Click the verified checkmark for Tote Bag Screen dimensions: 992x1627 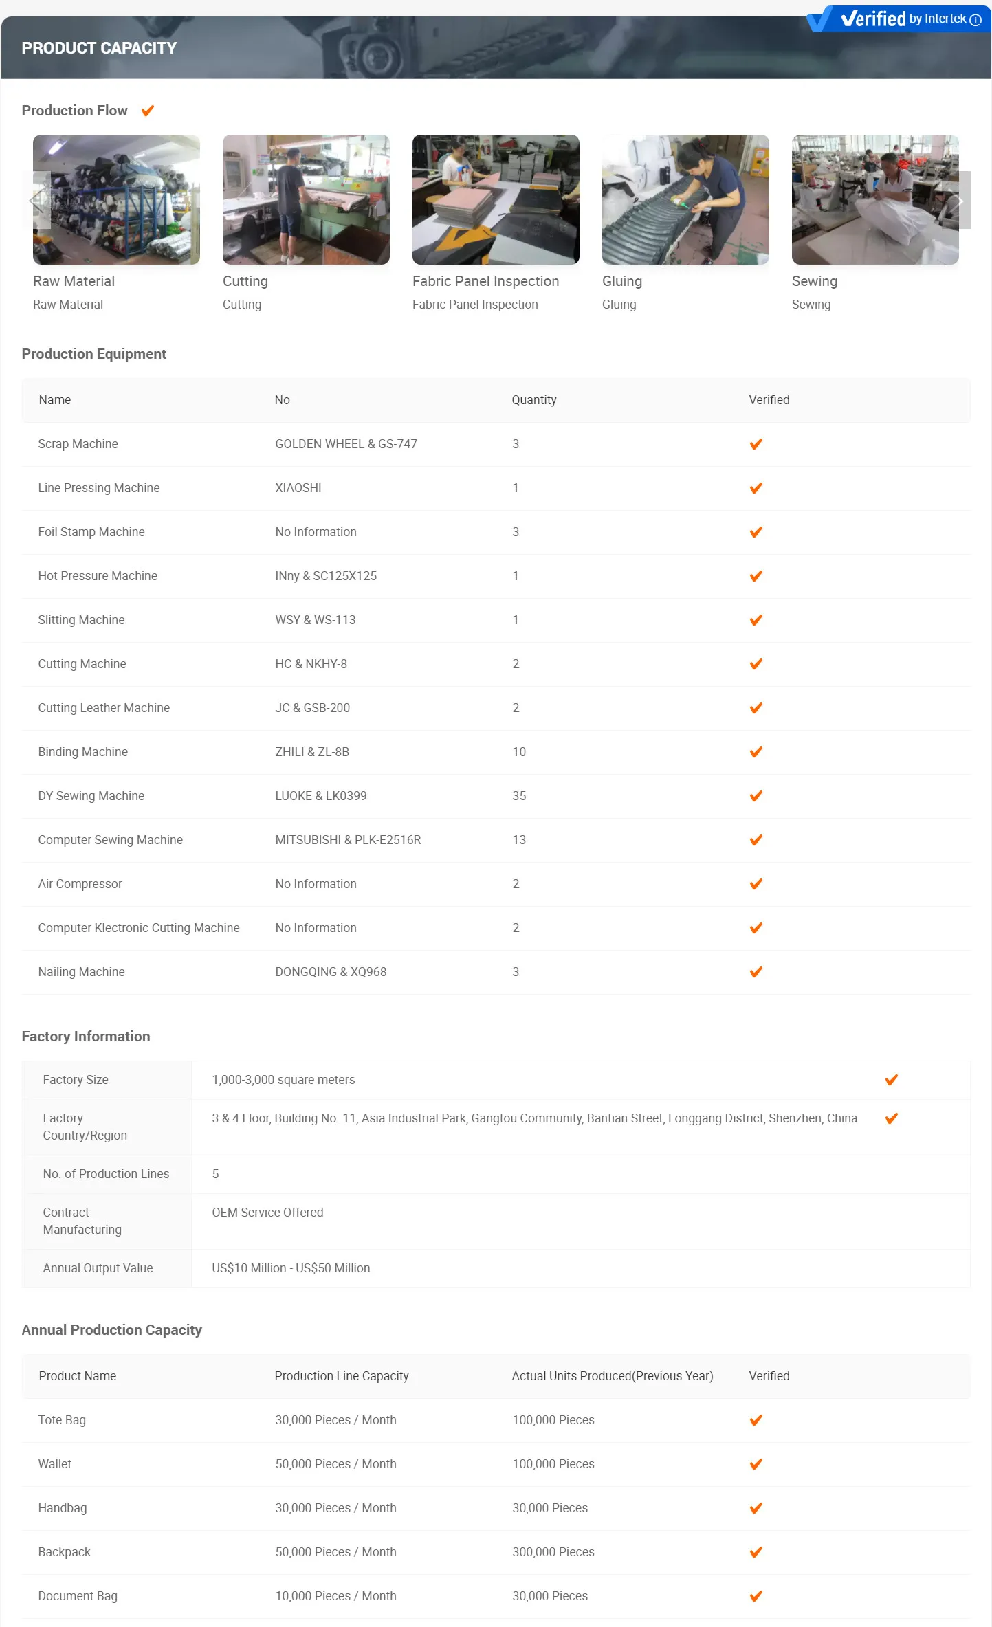(x=756, y=1420)
